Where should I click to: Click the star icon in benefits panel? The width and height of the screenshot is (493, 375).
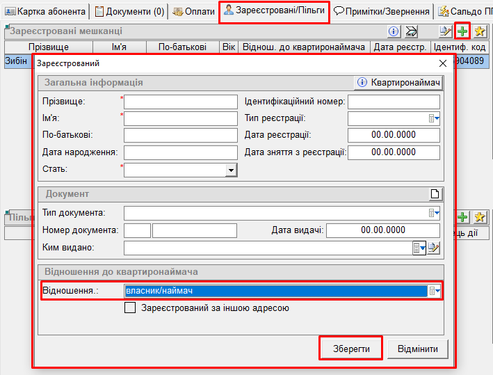(479, 218)
